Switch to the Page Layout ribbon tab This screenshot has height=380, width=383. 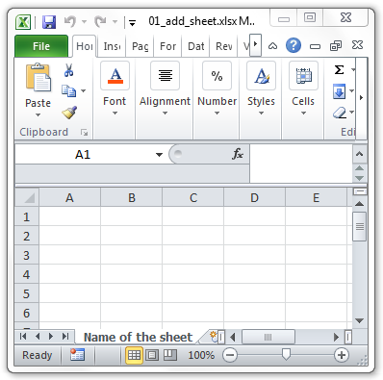[140, 46]
